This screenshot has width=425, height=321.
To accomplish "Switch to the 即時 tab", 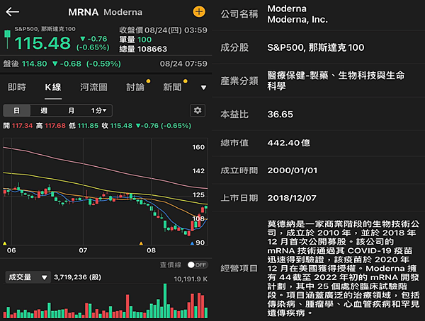I will [x=17, y=87].
